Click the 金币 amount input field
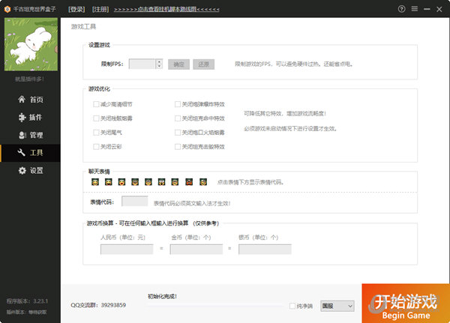Image resolution: width=450 pixels, height=323 pixels. pos(196,250)
